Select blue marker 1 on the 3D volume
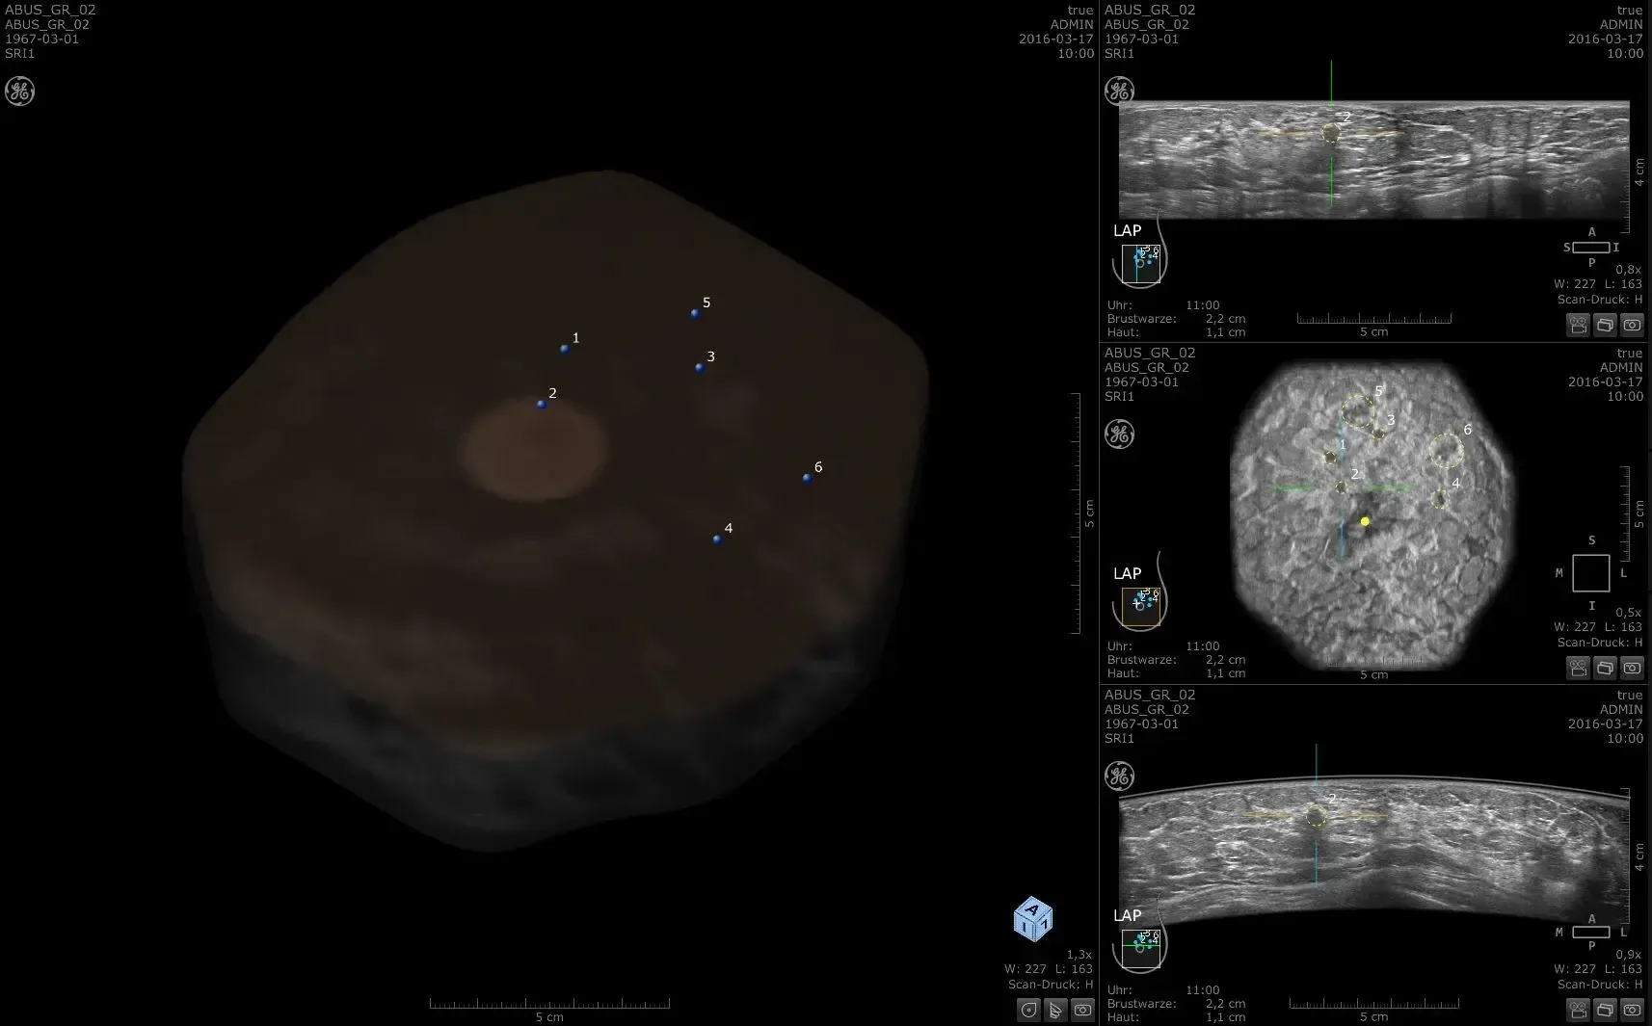Viewport: 1652px width, 1026px height. 565,349
